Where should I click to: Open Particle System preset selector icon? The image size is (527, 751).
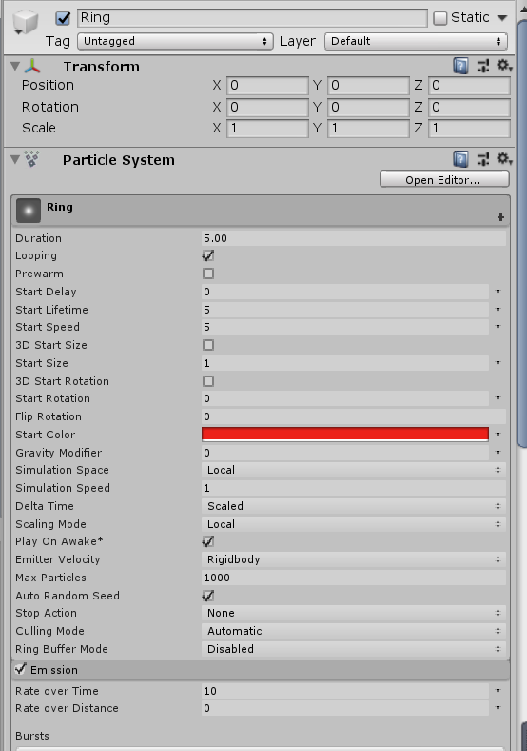click(483, 159)
